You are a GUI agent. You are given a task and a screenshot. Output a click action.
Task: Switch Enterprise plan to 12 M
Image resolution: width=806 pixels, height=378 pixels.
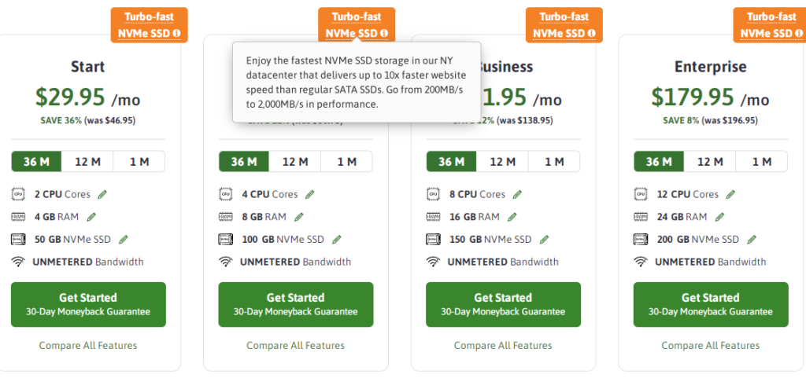coord(710,162)
